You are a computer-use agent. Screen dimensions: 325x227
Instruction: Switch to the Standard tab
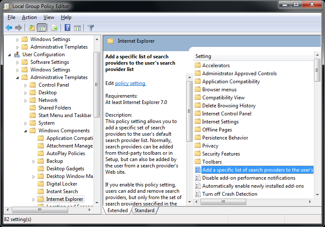coord(144,211)
